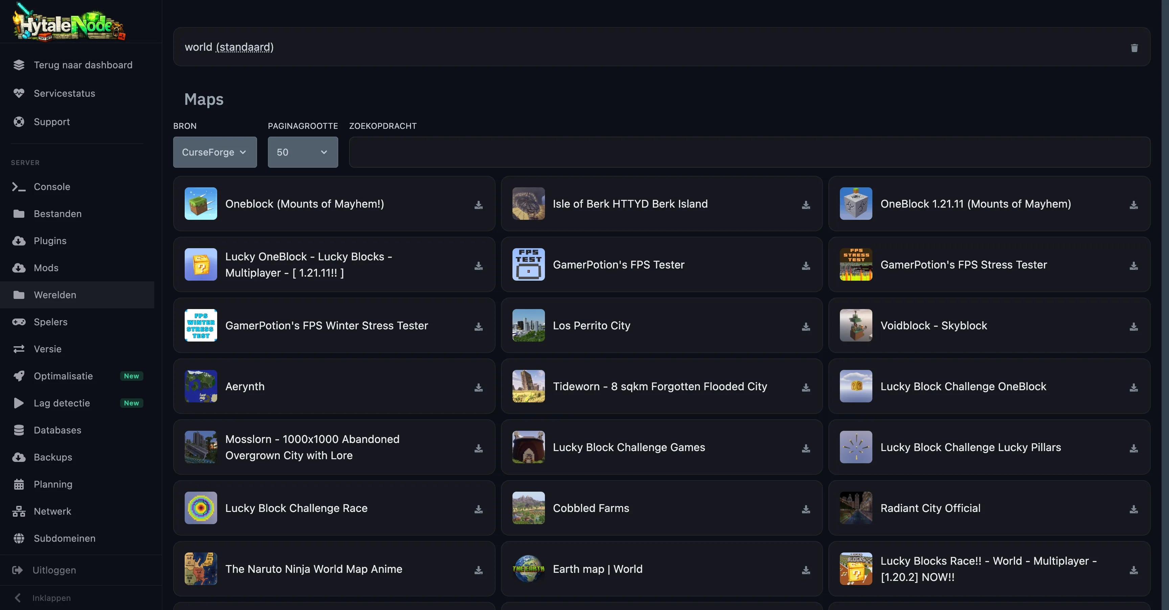Click the Aerynth map thumbnail
The image size is (1169, 610).
(x=201, y=386)
